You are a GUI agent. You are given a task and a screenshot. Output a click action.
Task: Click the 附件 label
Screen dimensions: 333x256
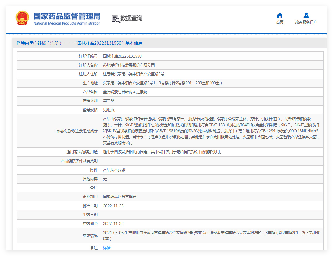(94, 170)
